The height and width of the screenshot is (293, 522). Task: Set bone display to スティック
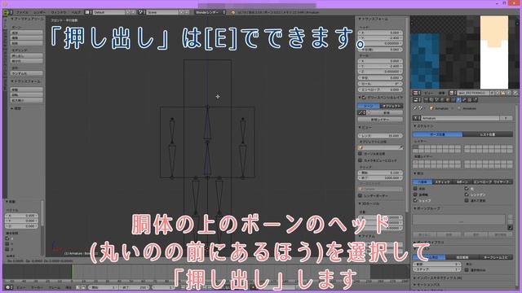(x=442, y=182)
